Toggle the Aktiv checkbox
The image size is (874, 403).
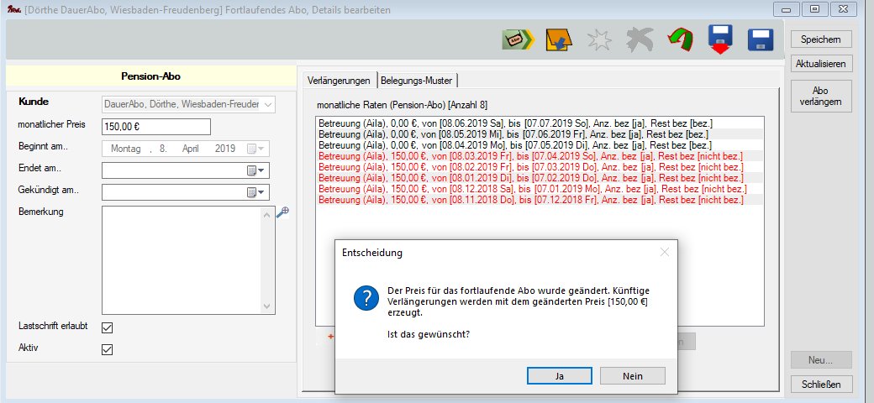107,349
